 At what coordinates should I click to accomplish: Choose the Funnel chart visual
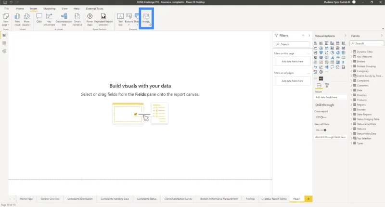pyautogui.click(x=321, y=52)
